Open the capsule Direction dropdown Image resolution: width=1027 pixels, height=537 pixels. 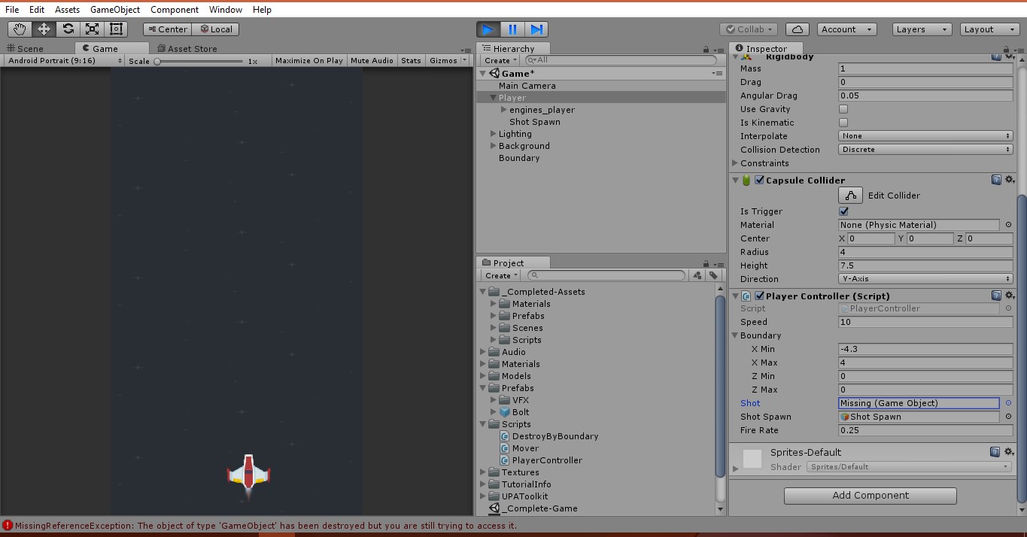coord(925,278)
